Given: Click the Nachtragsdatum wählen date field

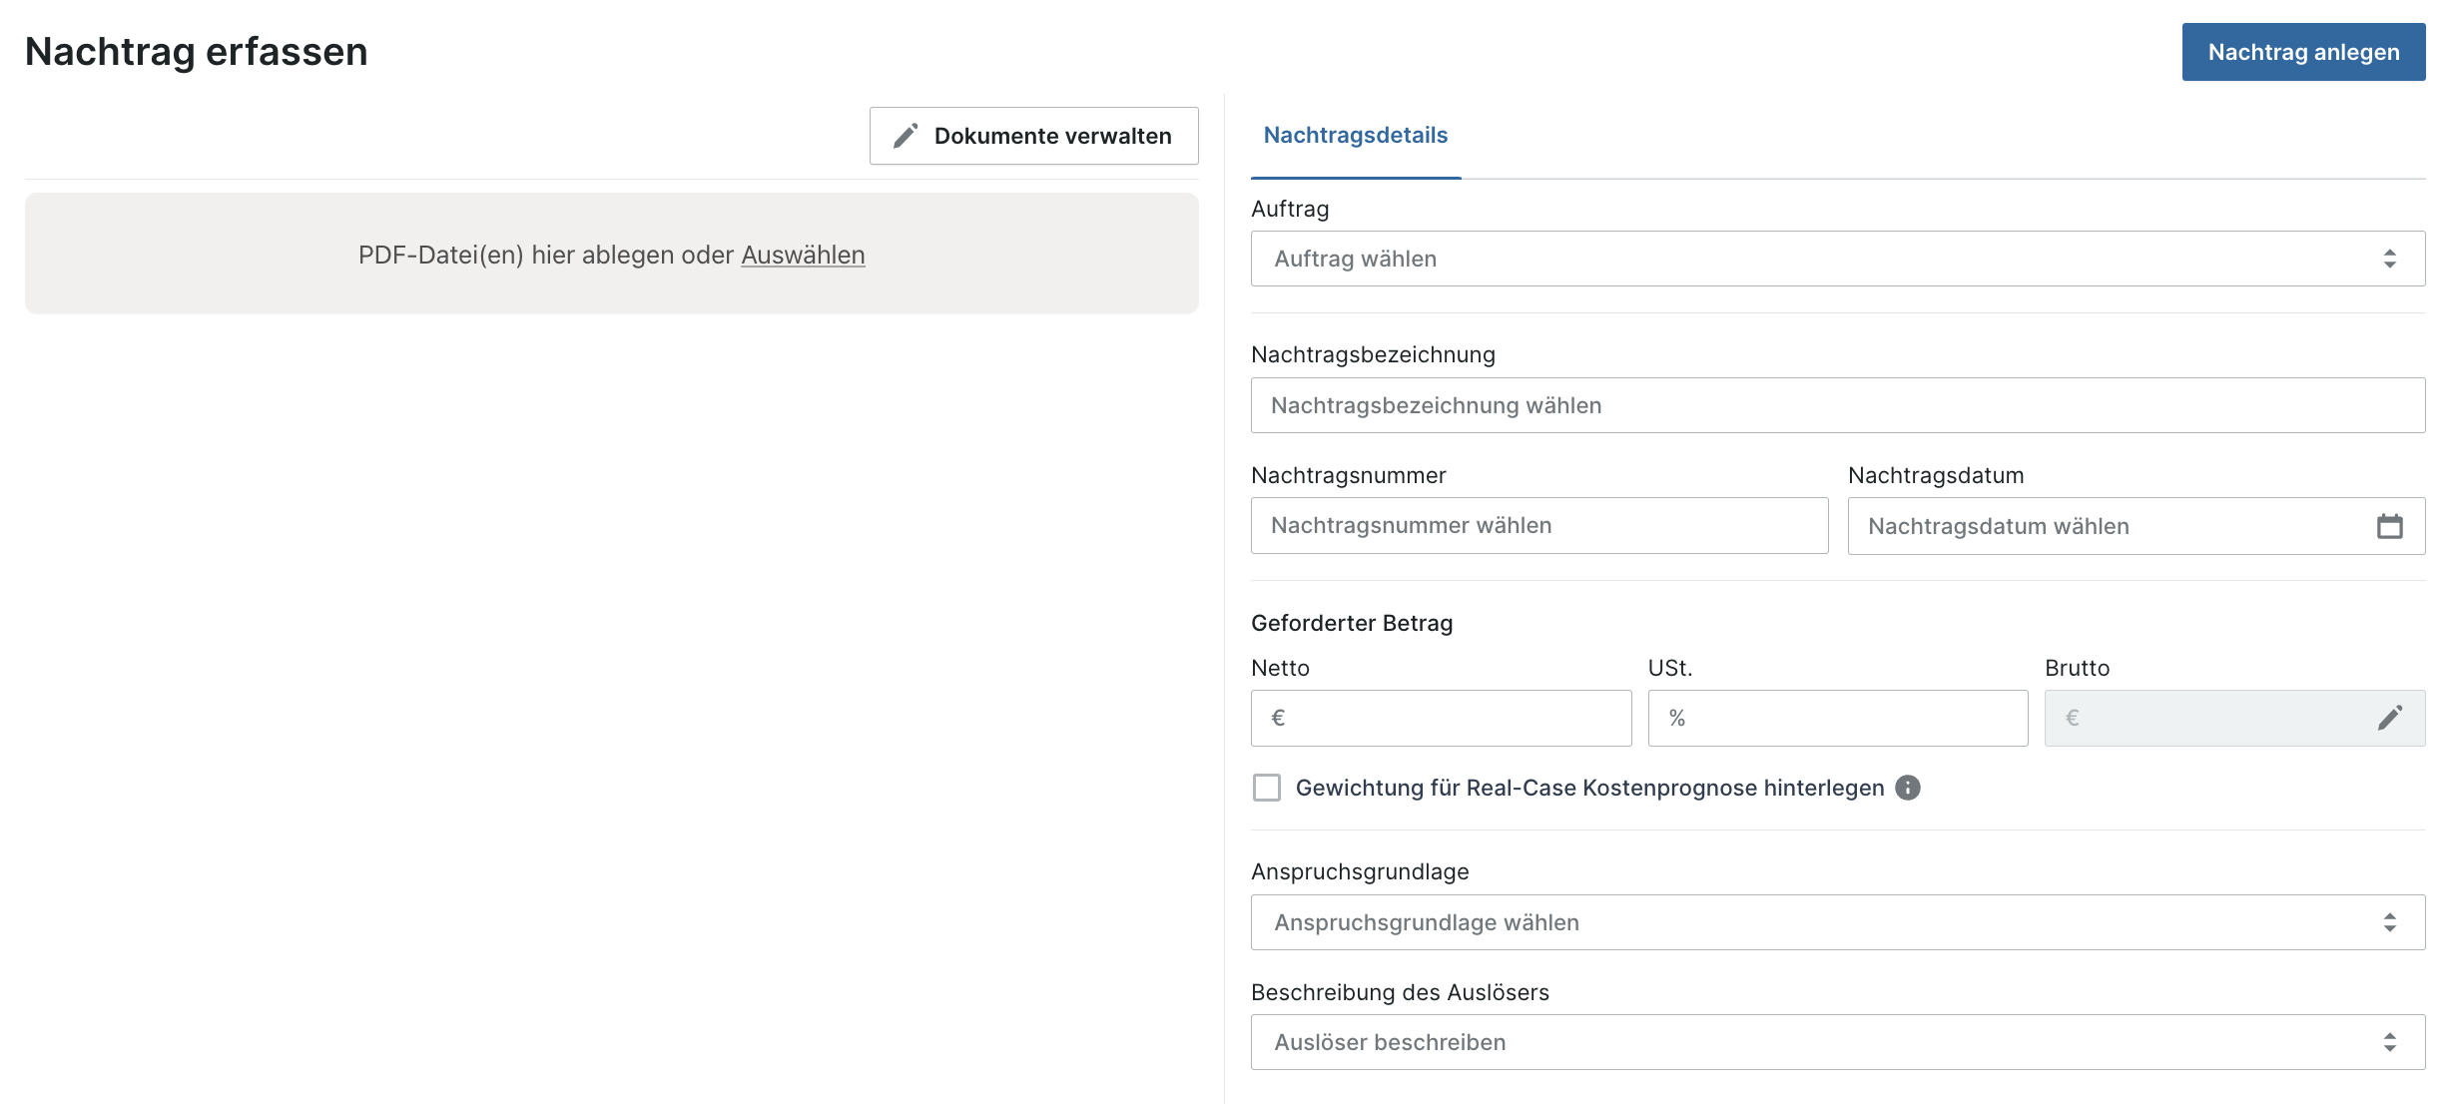Looking at the screenshot, I should (x=2107, y=526).
